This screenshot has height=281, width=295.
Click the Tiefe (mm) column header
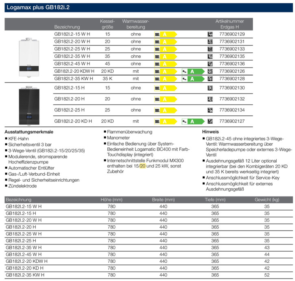(215, 200)
